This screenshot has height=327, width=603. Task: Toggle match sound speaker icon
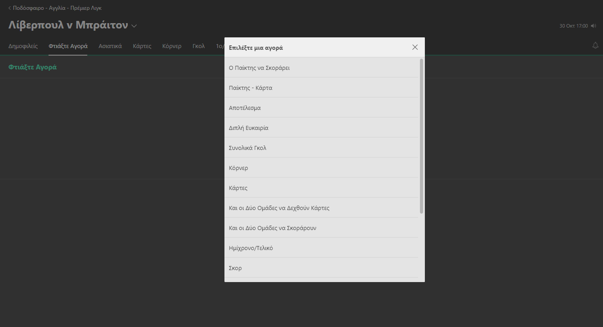click(593, 26)
